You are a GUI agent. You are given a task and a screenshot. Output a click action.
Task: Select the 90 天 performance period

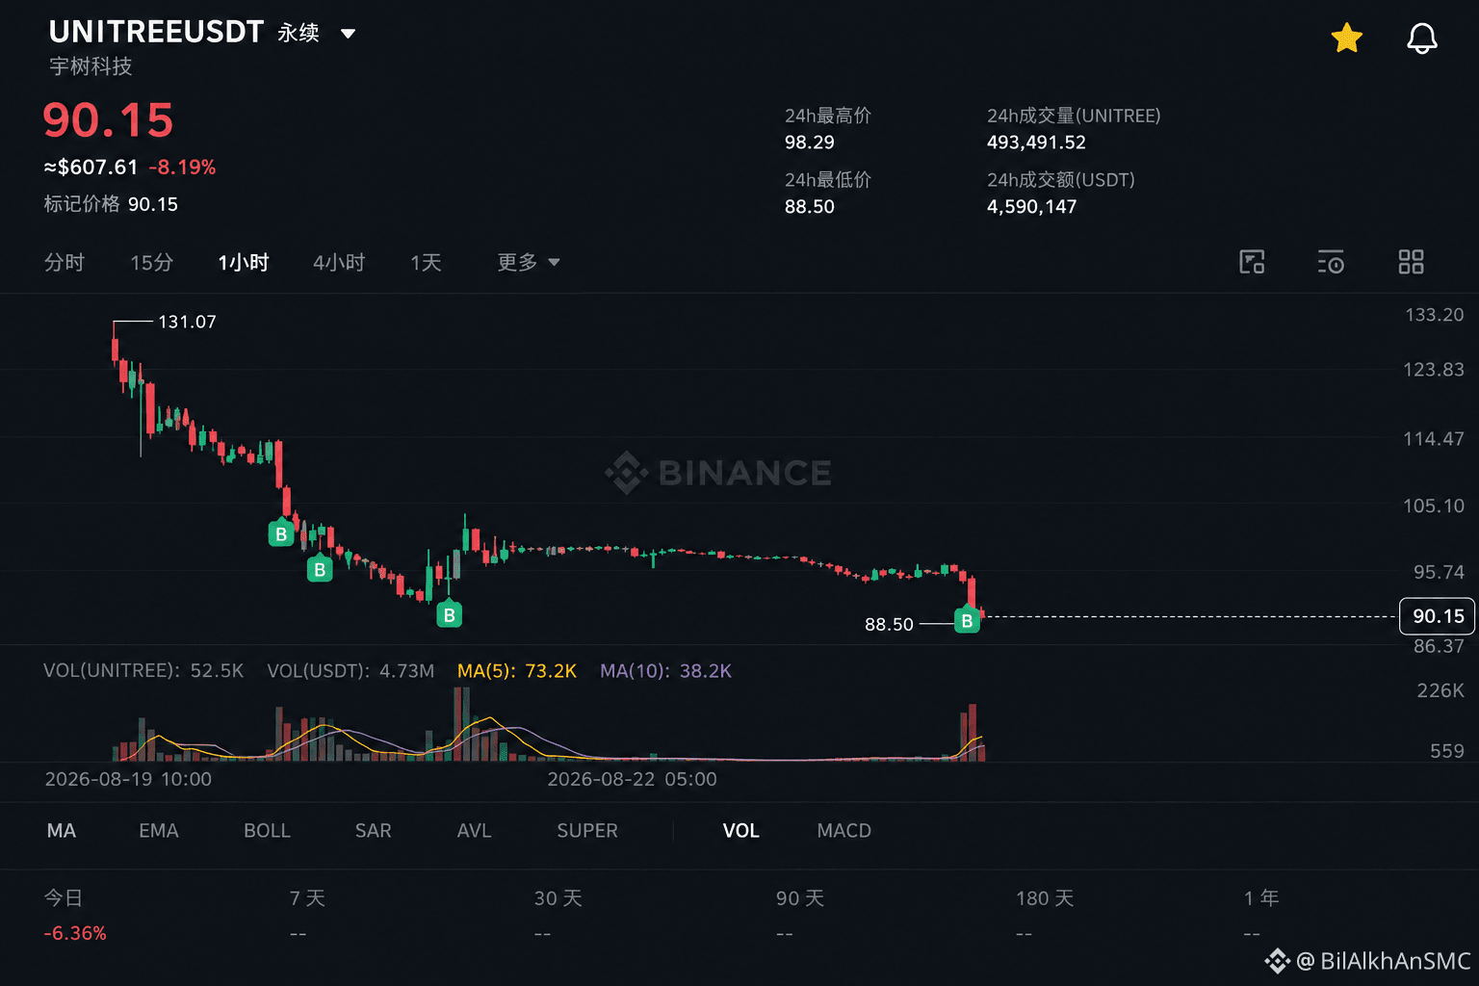800,897
